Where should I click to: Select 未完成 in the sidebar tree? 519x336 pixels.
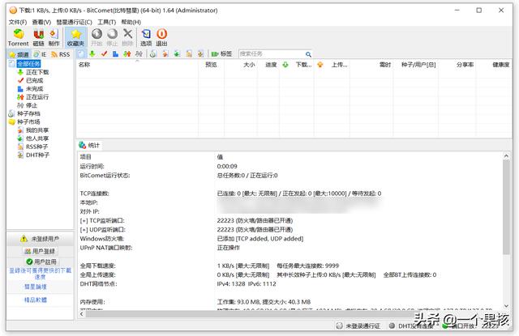pyautogui.click(x=34, y=88)
